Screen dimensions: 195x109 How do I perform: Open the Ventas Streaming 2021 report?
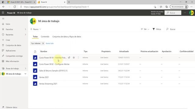48,84
